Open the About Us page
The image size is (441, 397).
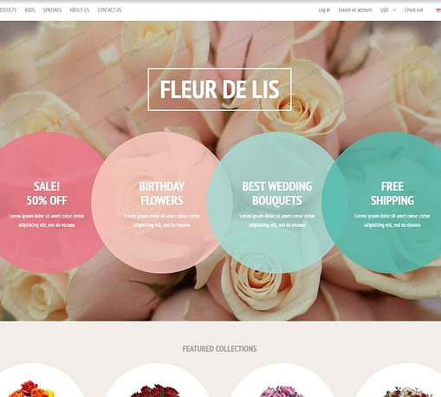[x=80, y=10]
